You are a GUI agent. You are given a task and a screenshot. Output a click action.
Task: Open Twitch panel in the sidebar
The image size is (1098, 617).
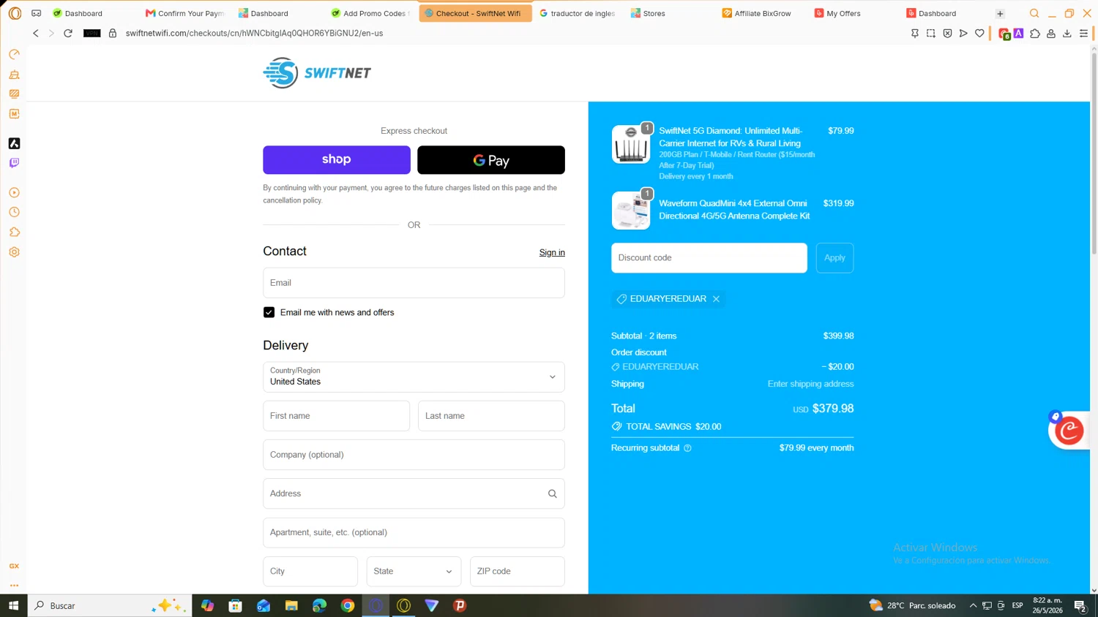14,163
